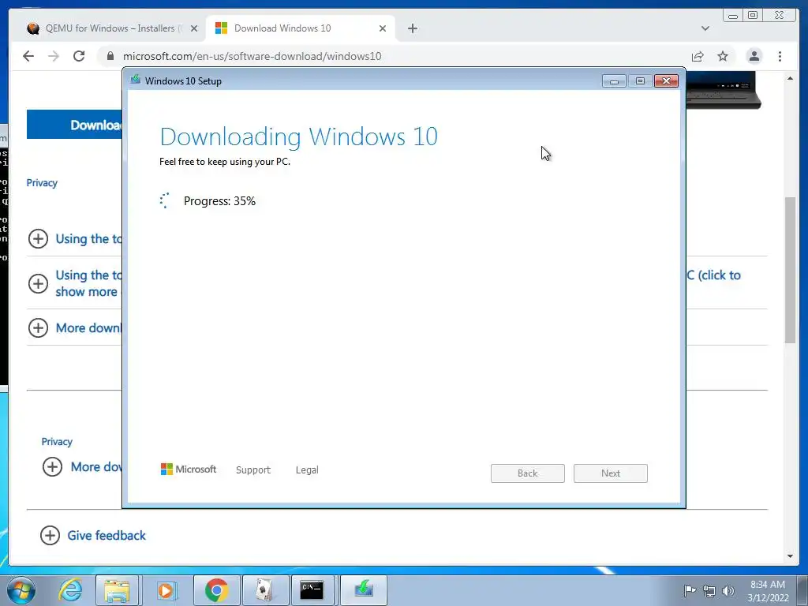Open the volume speaker tray icon

tap(728, 591)
